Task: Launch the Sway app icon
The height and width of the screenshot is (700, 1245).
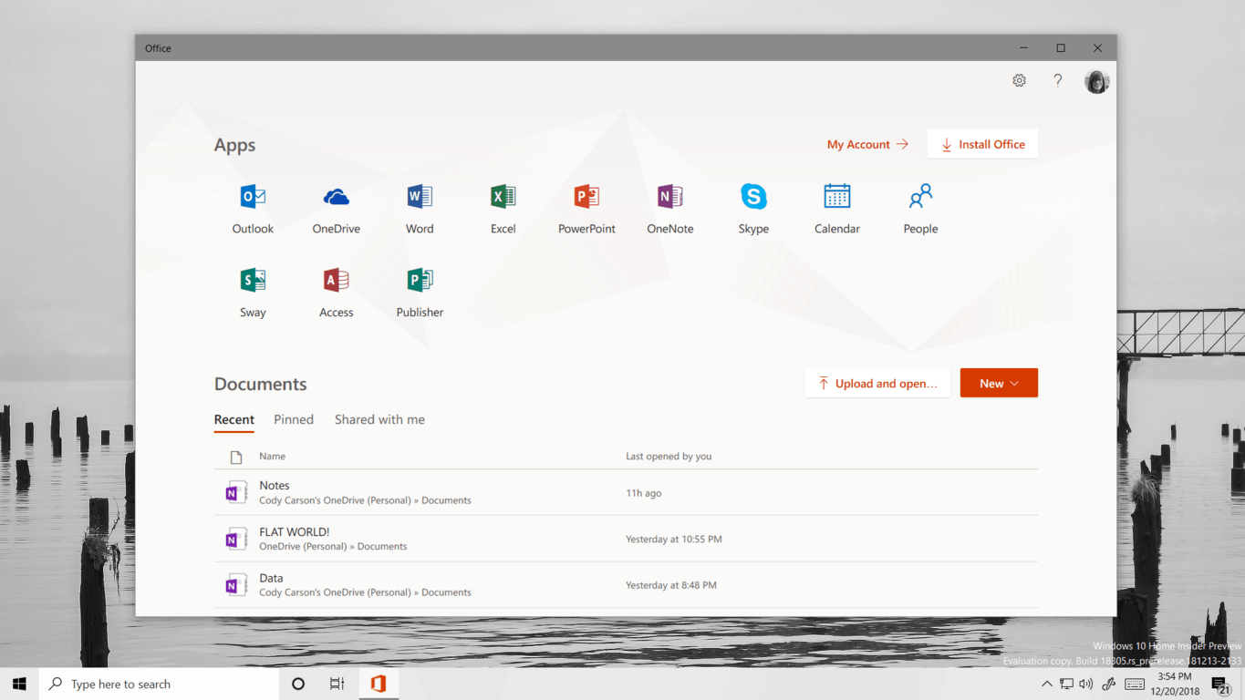Action: [x=253, y=280]
